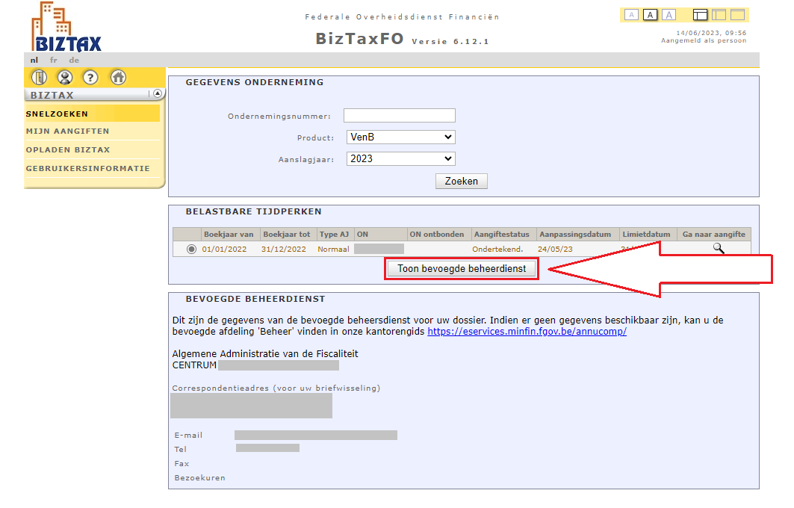Click the Versie 6.12.1 text
Viewport: 794px width, 508px height.
450,42
